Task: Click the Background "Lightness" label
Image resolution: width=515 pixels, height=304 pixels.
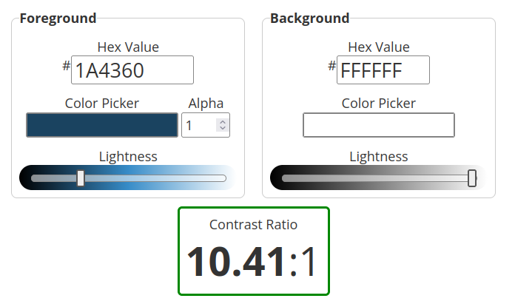Action: click(379, 156)
